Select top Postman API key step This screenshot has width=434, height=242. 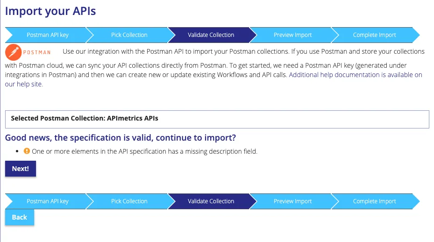click(x=48, y=35)
